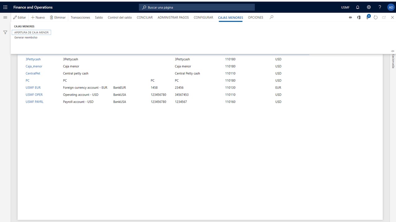This screenshot has height=222, width=396.
Task: Open Control del saldo
Action: tap(120, 18)
